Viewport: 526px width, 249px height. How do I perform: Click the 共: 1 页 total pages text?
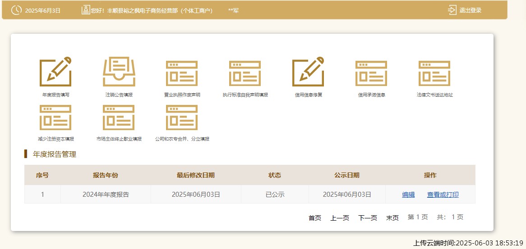[x=450, y=217]
